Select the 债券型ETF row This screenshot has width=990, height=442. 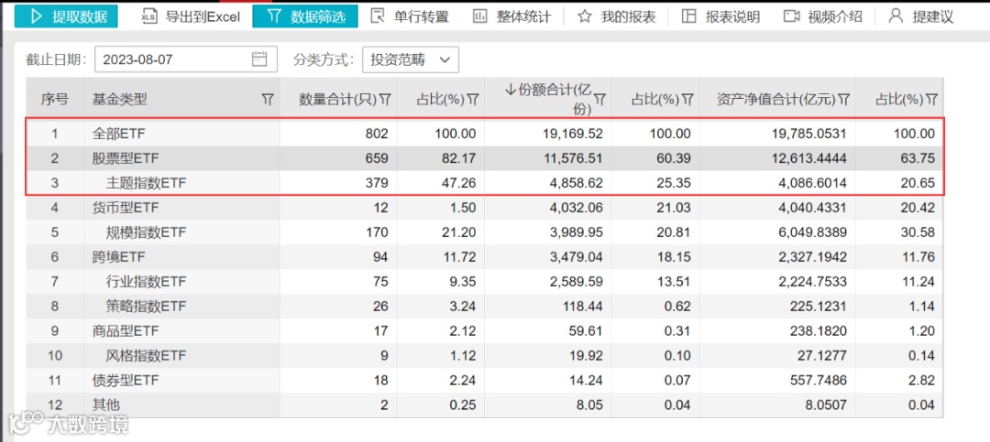(484, 380)
